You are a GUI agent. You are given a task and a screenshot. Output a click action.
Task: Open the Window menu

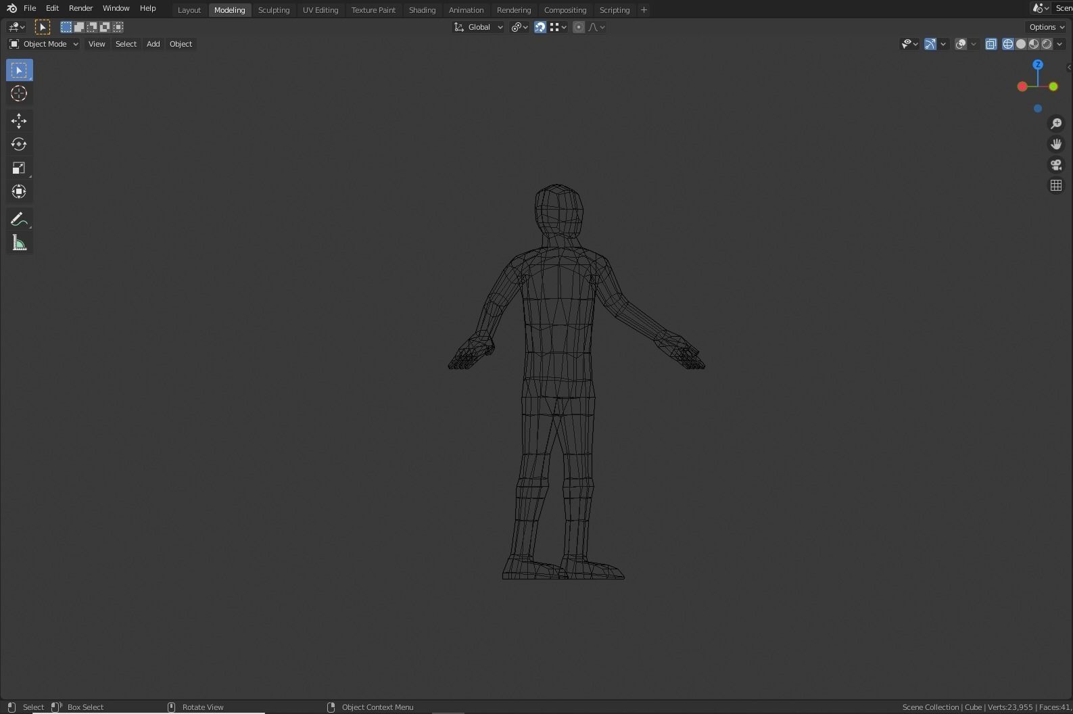click(116, 8)
